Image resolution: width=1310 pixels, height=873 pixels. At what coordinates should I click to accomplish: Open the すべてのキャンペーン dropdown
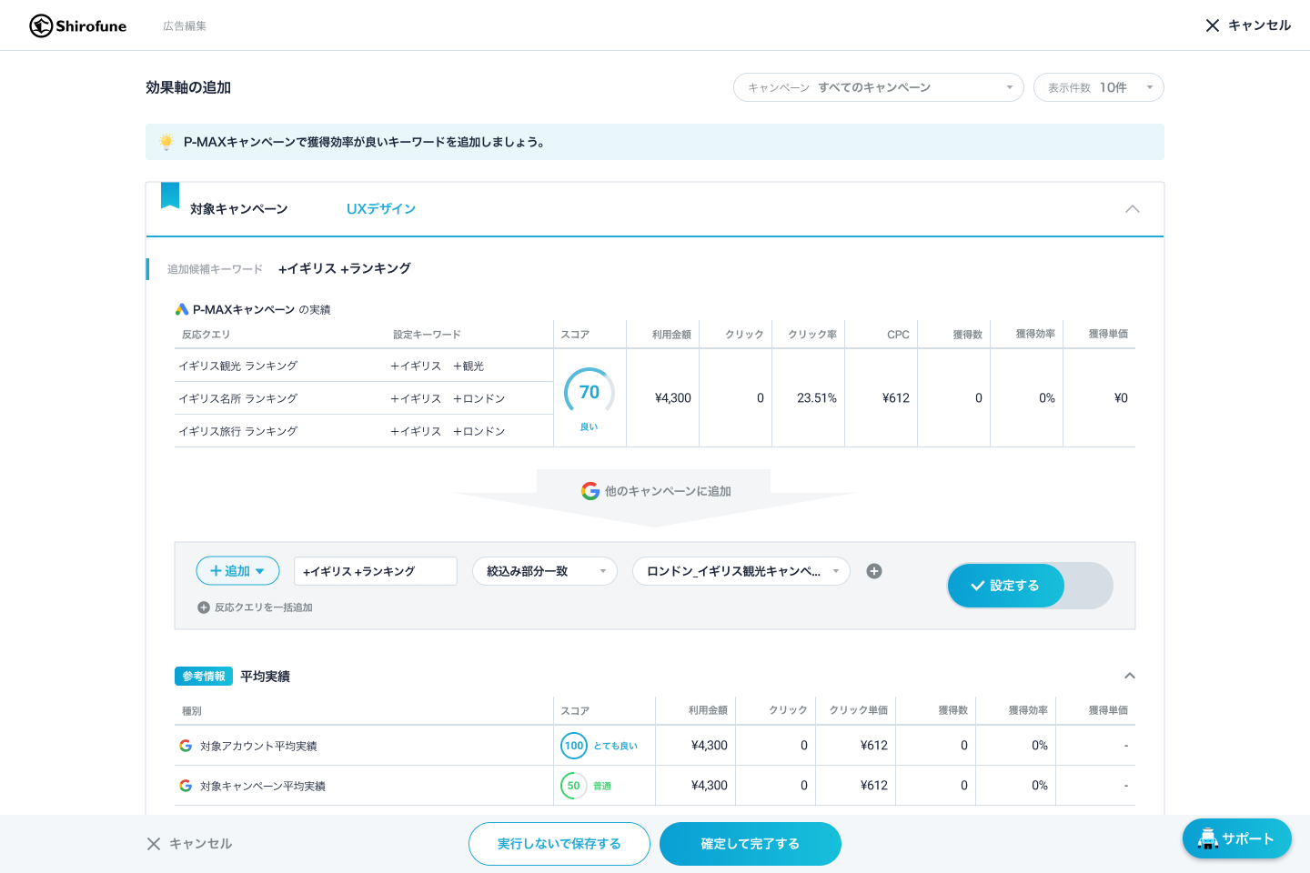(x=878, y=87)
